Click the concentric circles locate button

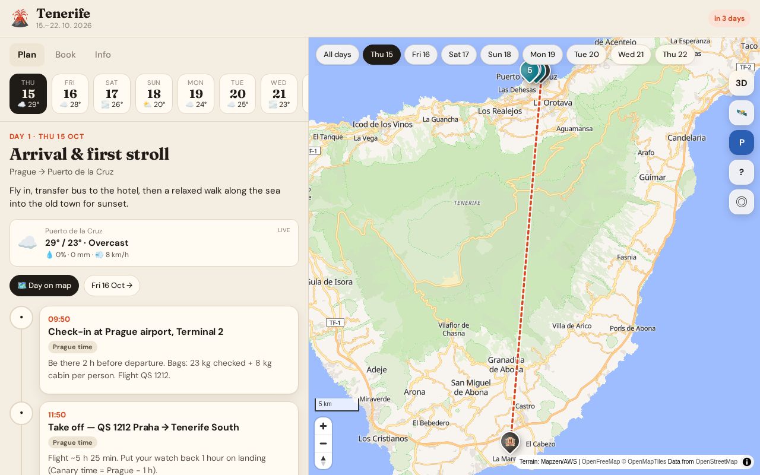tap(742, 202)
